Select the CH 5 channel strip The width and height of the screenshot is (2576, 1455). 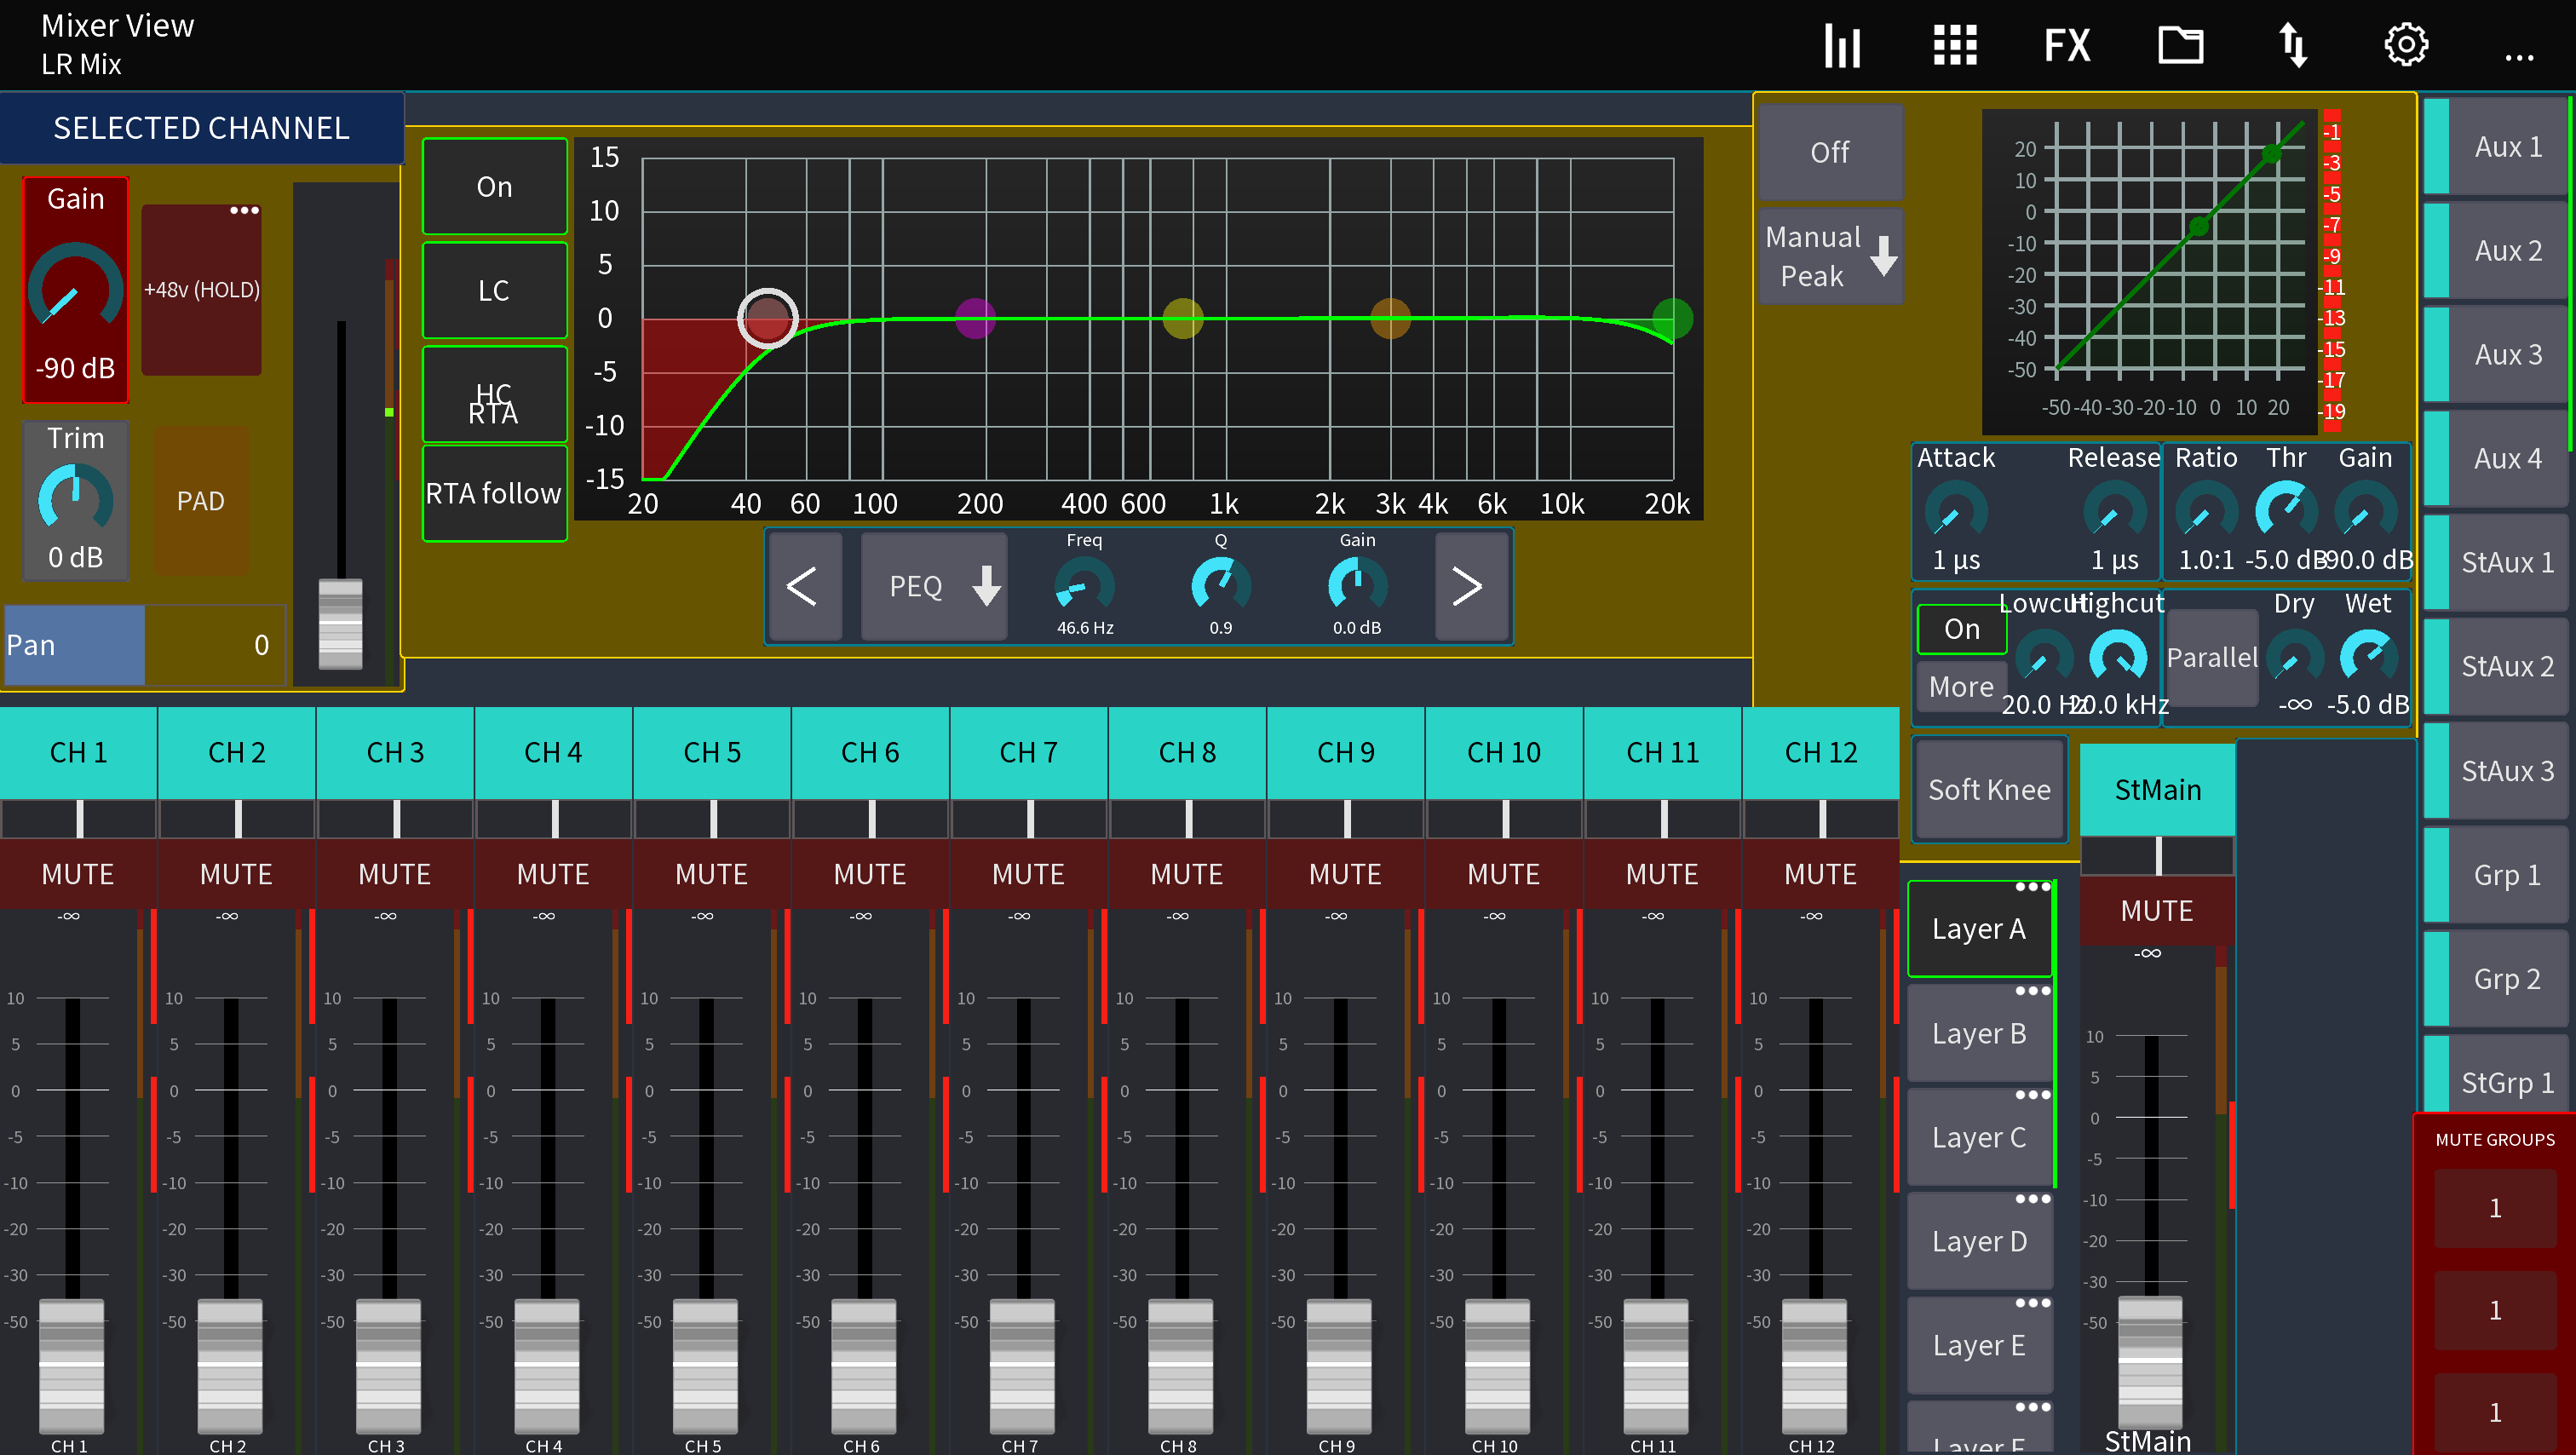click(712, 752)
